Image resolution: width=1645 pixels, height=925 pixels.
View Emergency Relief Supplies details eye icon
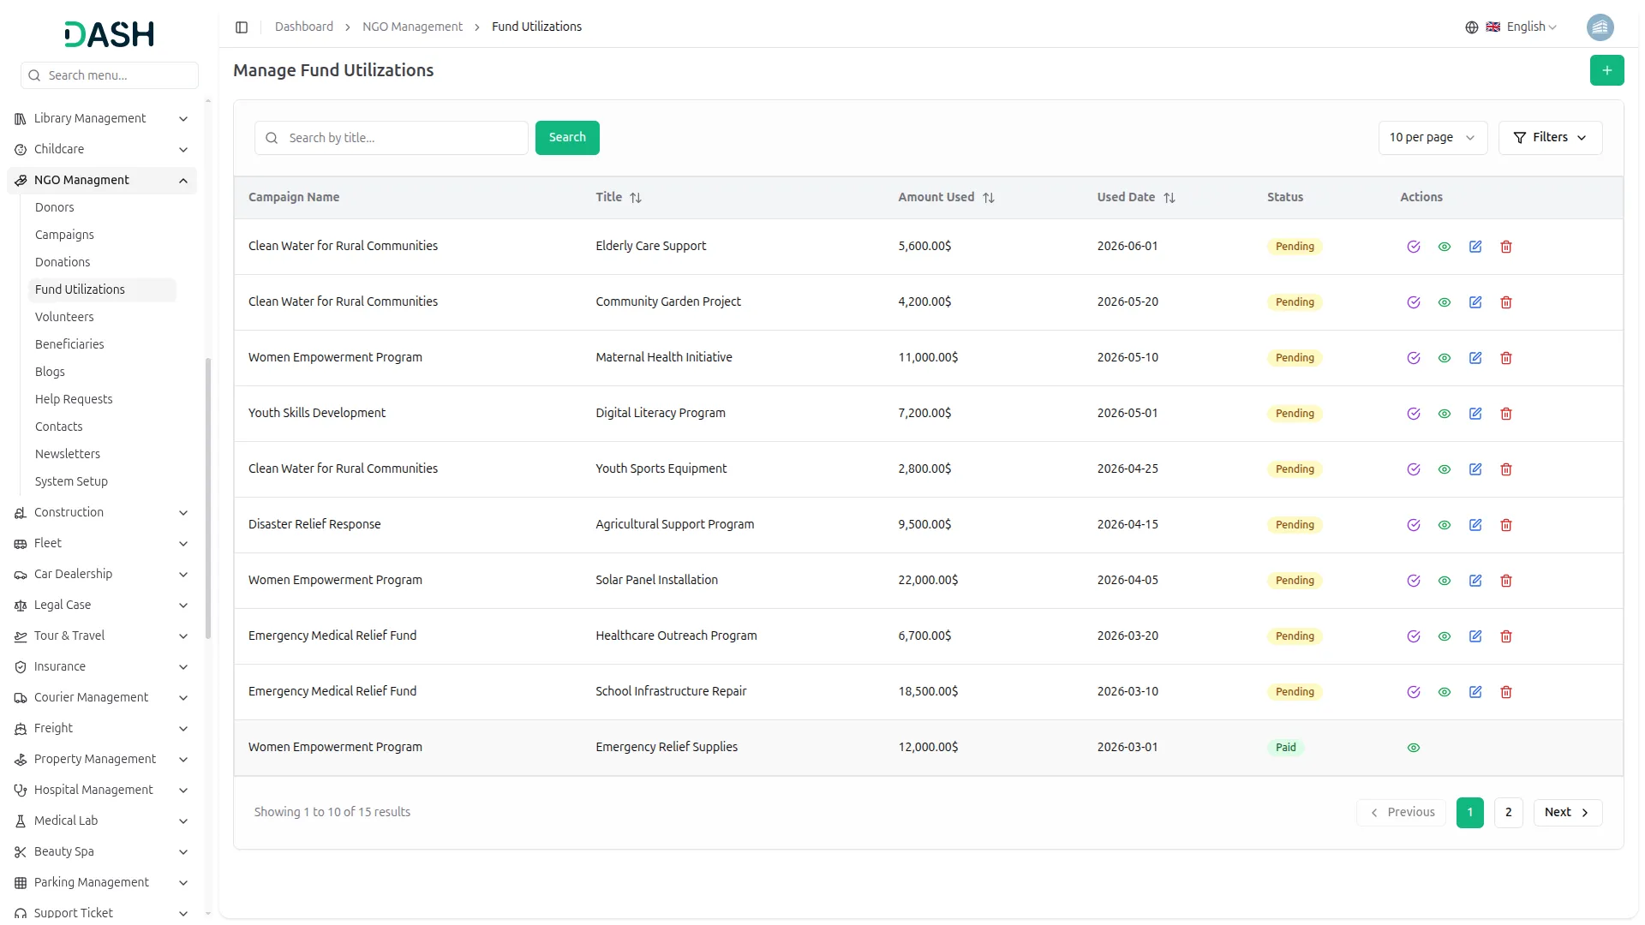click(1414, 748)
